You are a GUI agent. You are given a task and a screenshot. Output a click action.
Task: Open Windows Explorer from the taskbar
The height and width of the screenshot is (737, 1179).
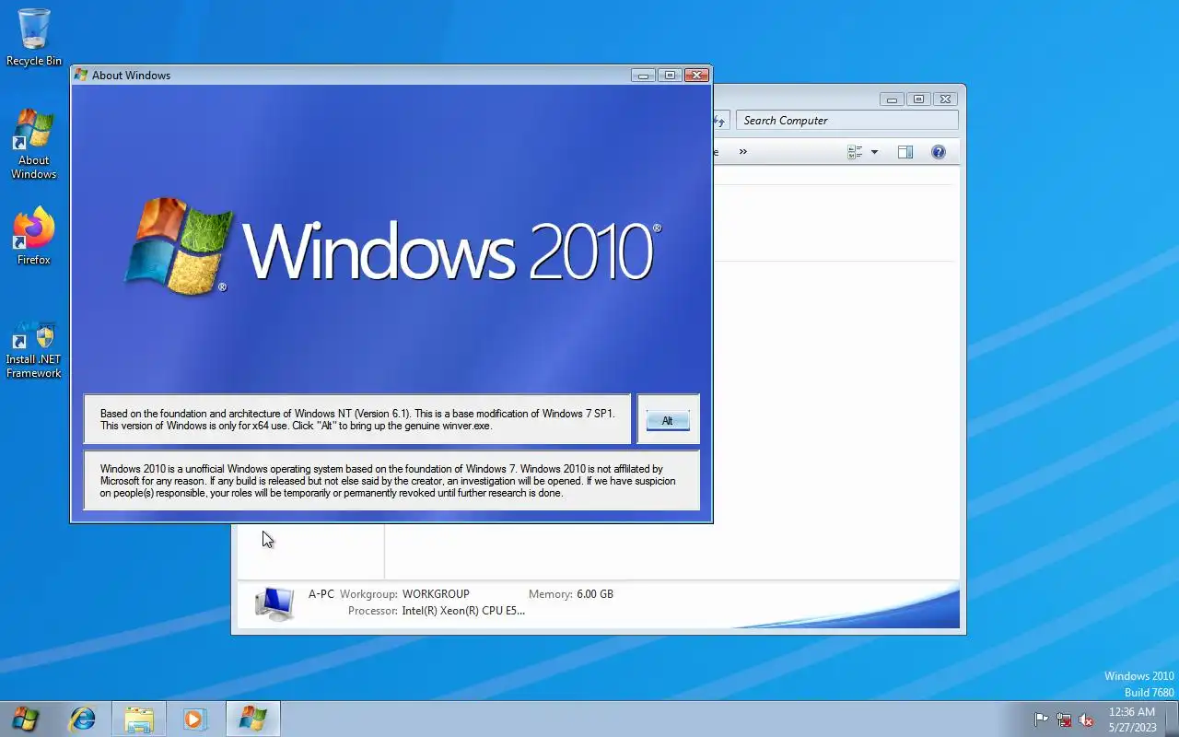pyautogui.click(x=139, y=719)
